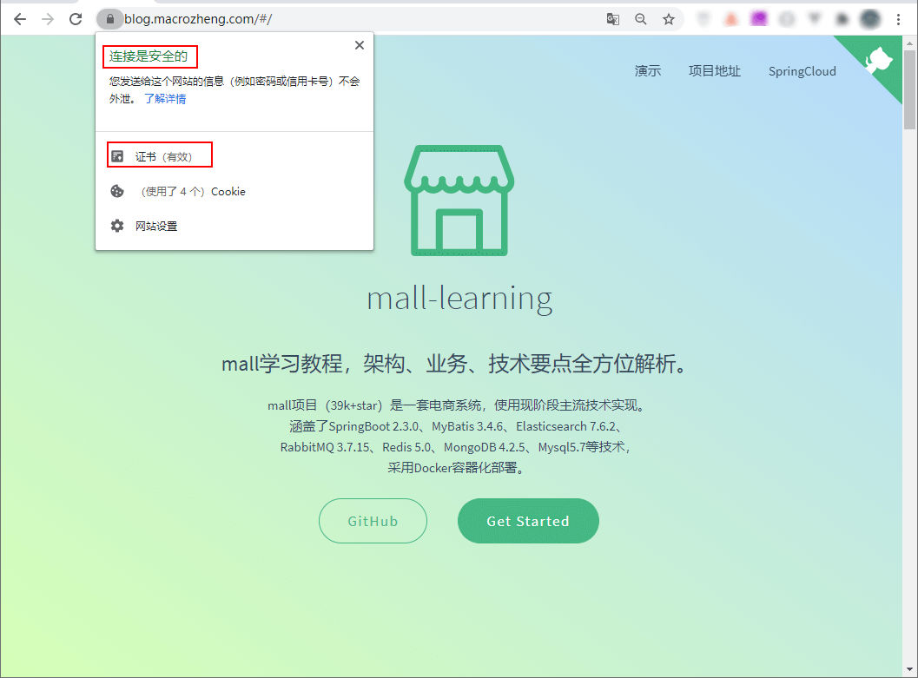This screenshot has height=678, width=918.
Task: Click the 了解详情 learn more link
Action: [x=165, y=99]
